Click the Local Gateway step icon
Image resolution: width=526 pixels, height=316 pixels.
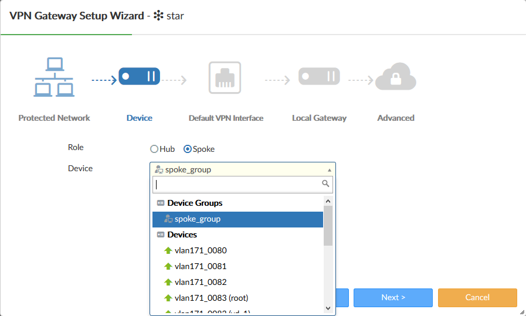tap(319, 76)
